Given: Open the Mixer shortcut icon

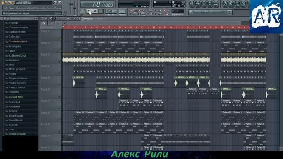Looking at the screenshot, I should tap(216, 4).
